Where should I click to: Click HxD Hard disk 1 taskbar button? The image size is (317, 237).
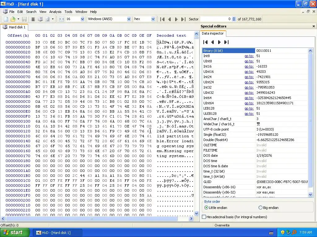click(57, 233)
